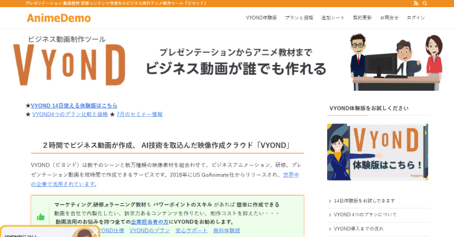Open VYOND 14日使える体験版はこちら link
The image size is (454, 237).
(74, 105)
